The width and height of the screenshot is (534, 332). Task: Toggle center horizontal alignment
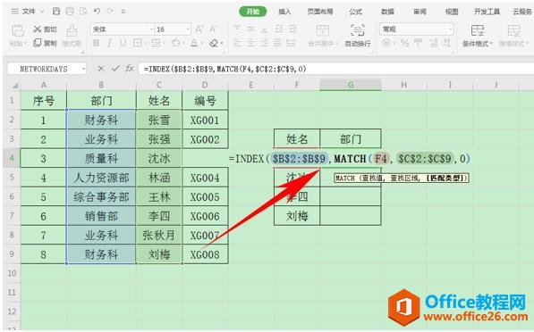click(250, 43)
